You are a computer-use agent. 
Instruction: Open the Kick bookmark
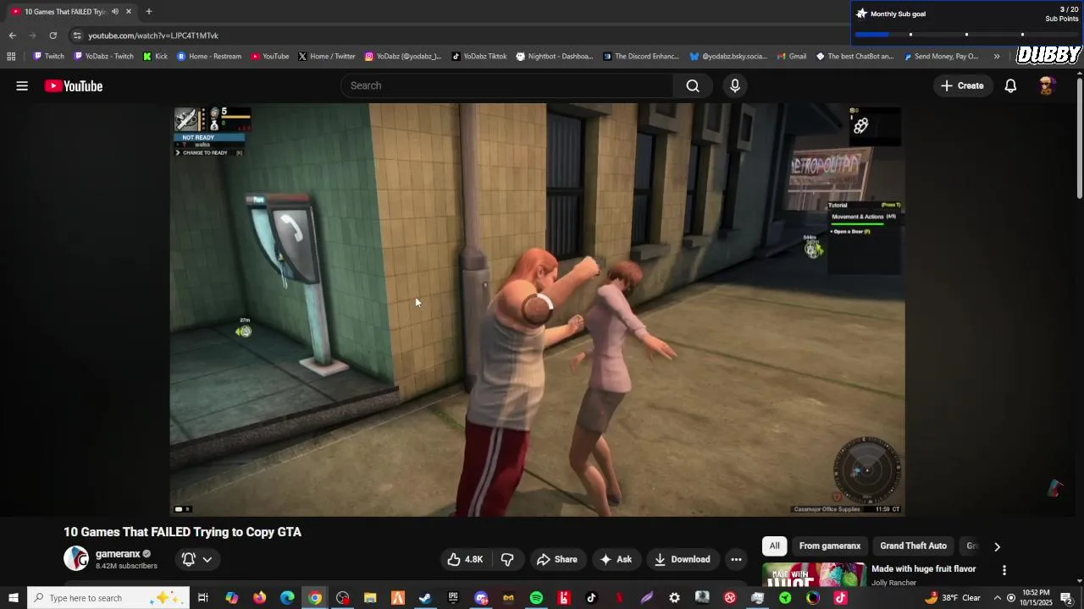(156, 57)
